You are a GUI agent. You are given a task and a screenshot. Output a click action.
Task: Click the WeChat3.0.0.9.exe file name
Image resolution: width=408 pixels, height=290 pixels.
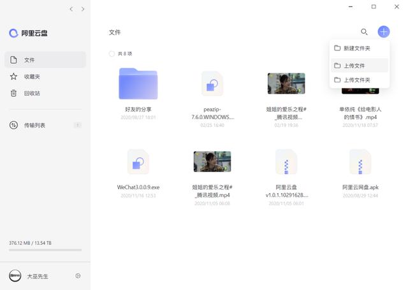pyautogui.click(x=138, y=187)
